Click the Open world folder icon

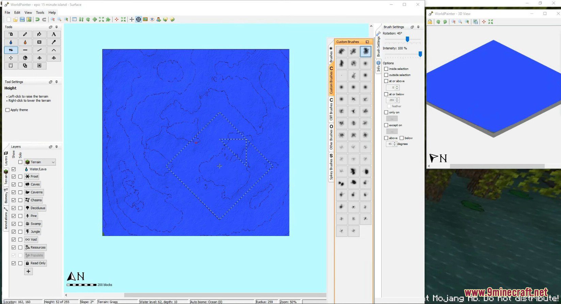pyautogui.click(x=15, y=19)
